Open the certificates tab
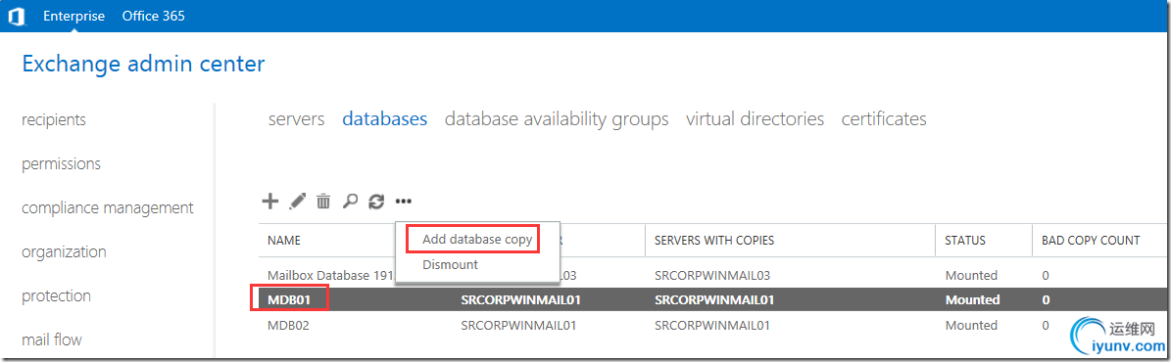Screen dimensions: 1171x362 point(884,118)
